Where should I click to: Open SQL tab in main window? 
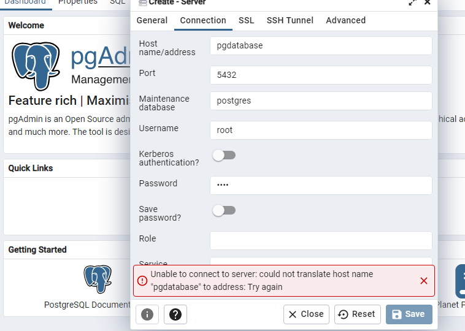pos(117,3)
